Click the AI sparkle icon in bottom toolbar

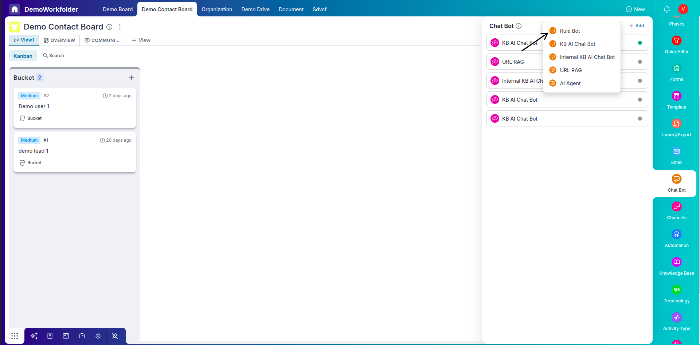click(34, 336)
